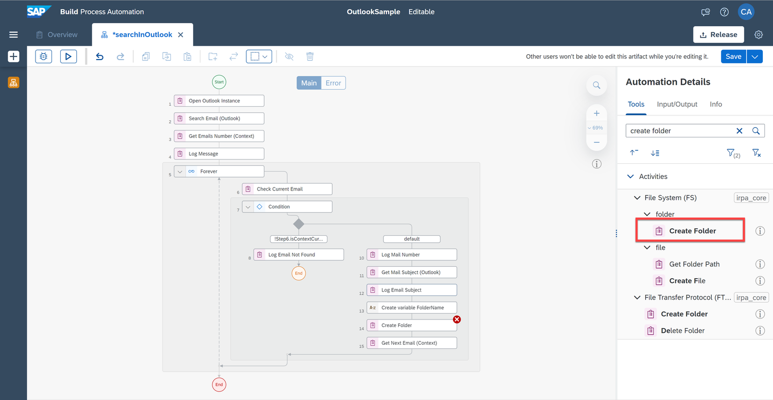This screenshot has height=400, width=773.
Task: Select the orange automation icon in sidebar
Action: [13, 83]
